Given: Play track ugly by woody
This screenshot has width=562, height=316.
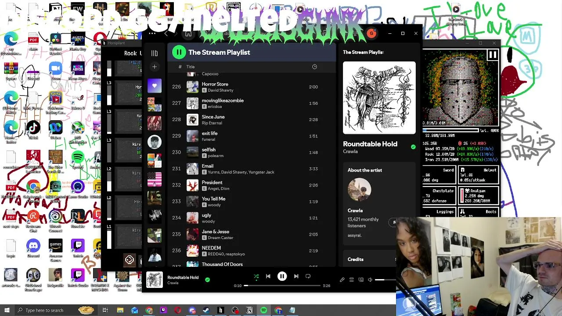Looking at the screenshot, I should point(251,218).
